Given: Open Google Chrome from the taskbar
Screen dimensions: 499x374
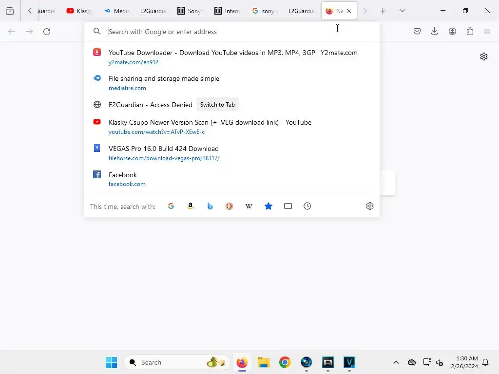Looking at the screenshot, I should pos(285,362).
